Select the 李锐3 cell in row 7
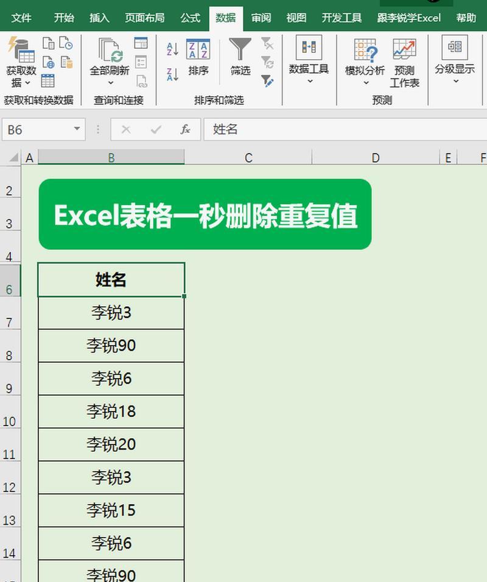The height and width of the screenshot is (582, 487). click(x=111, y=313)
